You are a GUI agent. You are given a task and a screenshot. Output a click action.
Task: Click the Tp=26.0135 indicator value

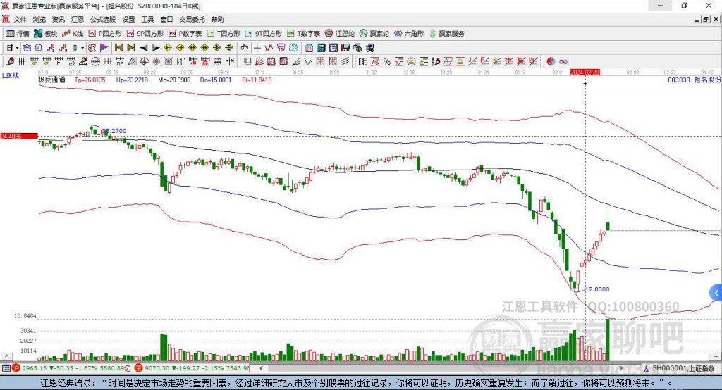pyautogui.click(x=90, y=80)
